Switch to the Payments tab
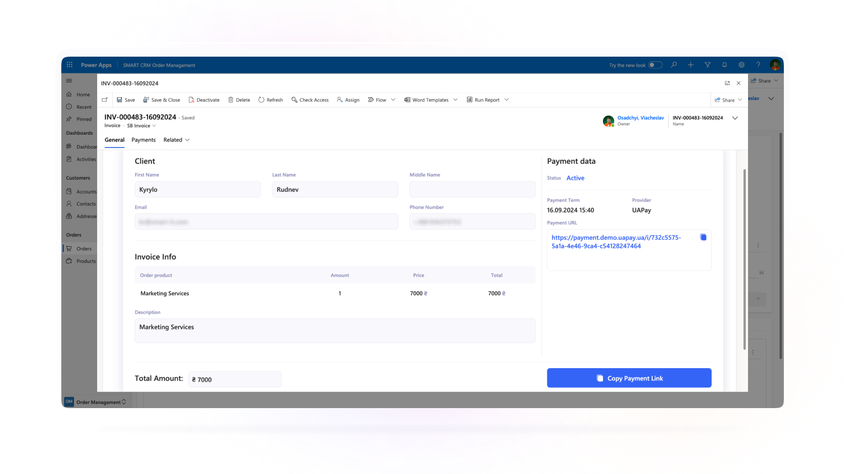This screenshot has height=474, width=844. pos(143,140)
